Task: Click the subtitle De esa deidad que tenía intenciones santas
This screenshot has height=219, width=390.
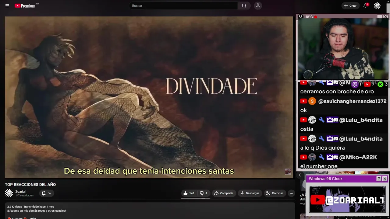Action: point(149,171)
